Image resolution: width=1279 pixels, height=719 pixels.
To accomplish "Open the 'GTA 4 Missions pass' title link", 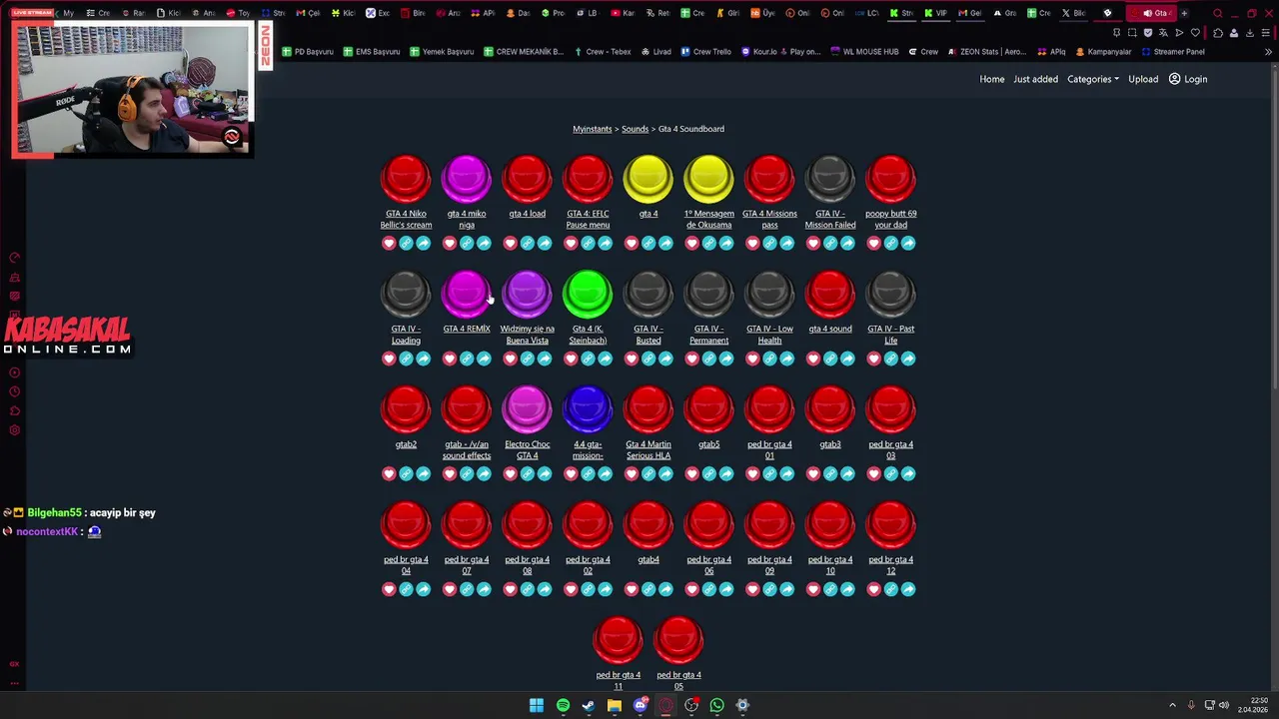I will pyautogui.click(x=769, y=219).
